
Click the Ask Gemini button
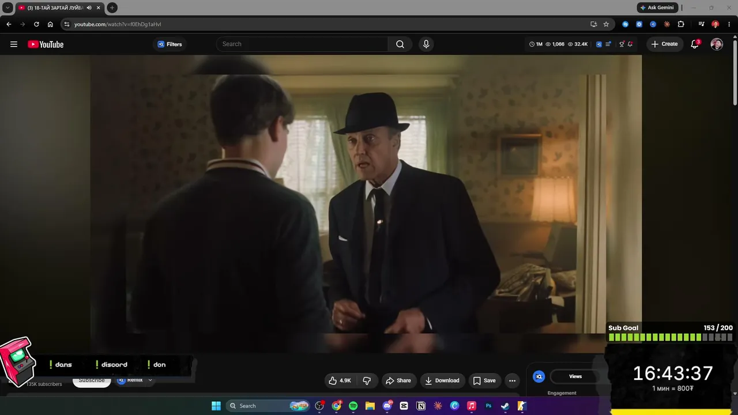[x=658, y=7]
